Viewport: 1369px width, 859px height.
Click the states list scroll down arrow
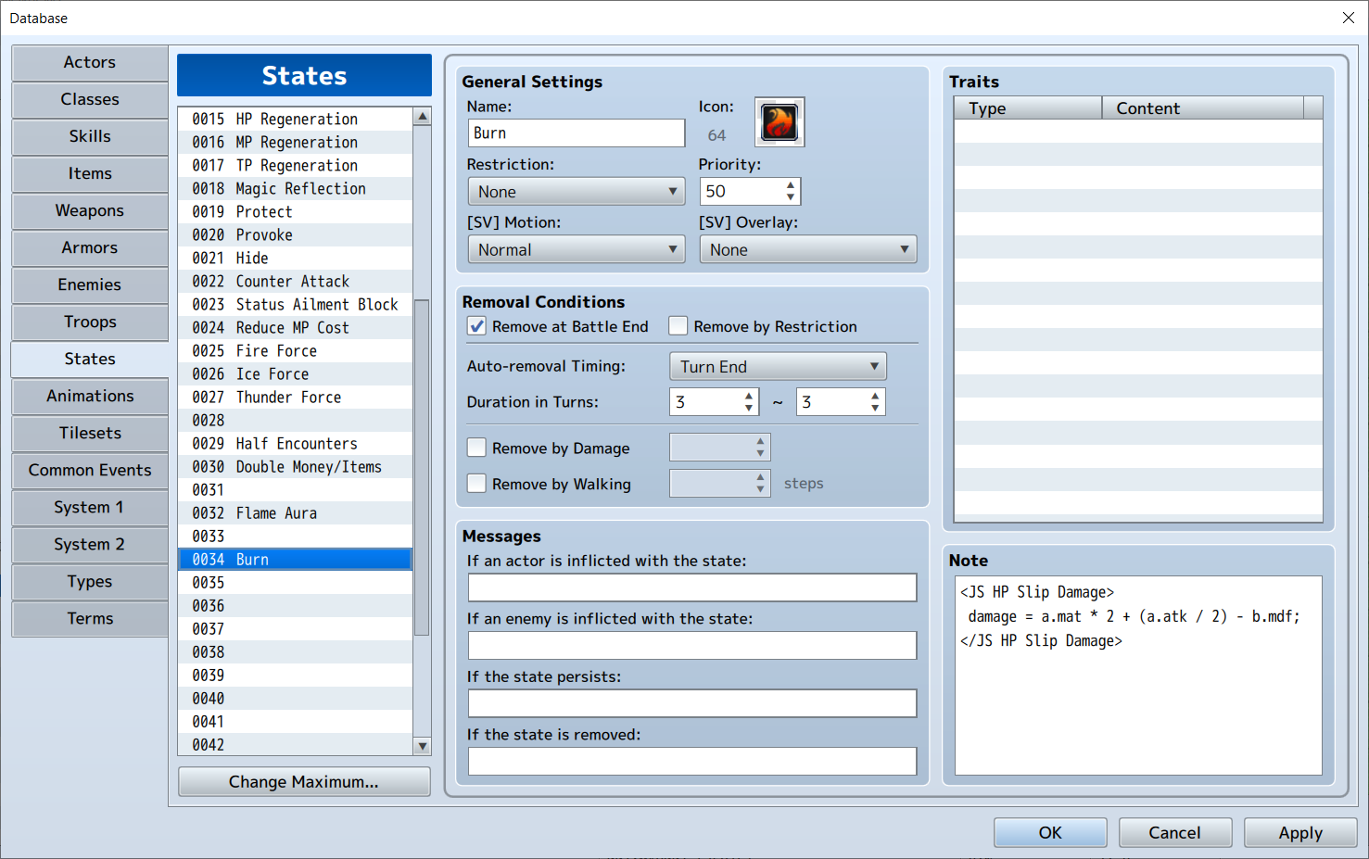click(423, 746)
